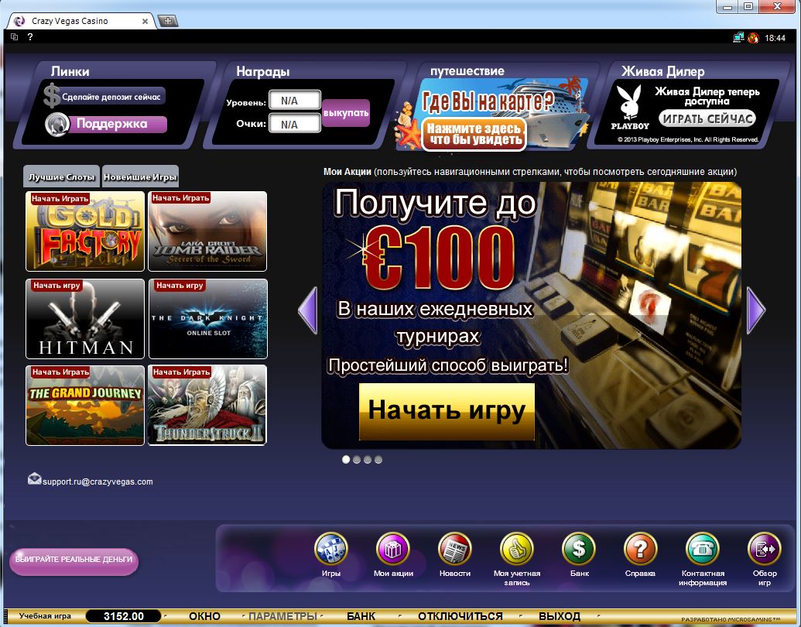Screen dimensions: 801x627
Task: Show the previous promotion with left arrow
Action: pyautogui.click(x=308, y=310)
